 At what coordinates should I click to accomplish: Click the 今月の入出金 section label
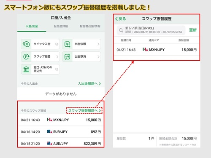point(29,84)
